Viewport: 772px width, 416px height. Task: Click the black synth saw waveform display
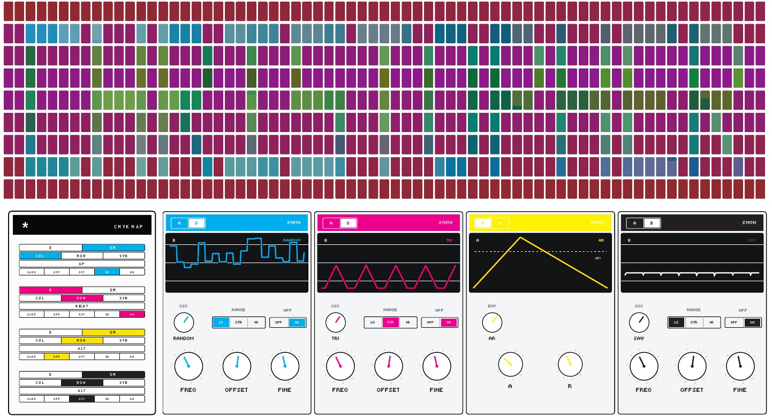(692, 263)
